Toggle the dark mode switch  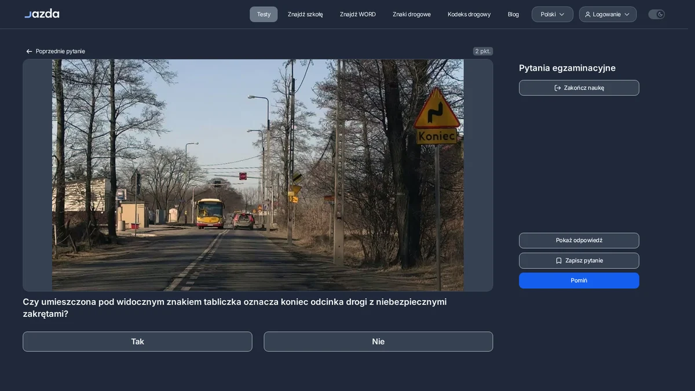click(656, 14)
